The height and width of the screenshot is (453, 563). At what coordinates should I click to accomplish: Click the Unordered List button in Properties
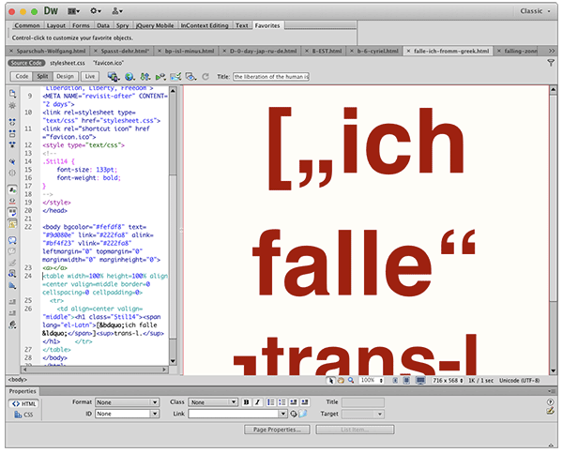coord(271,402)
